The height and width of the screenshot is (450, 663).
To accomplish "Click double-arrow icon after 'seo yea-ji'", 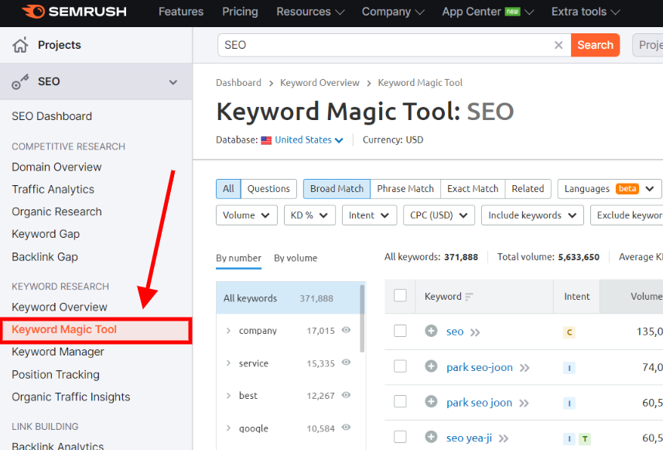I will [504, 438].
